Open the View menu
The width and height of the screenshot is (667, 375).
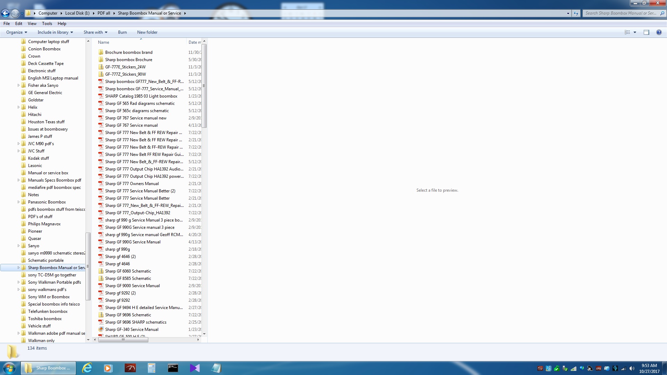(x=32, y=24)
